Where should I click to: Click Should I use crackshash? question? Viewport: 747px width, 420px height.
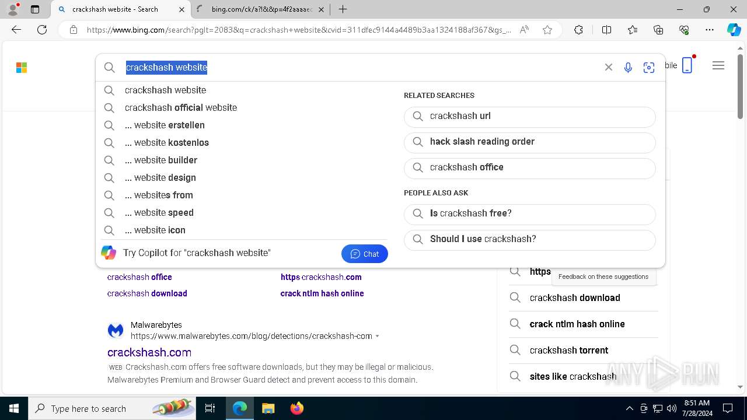coord(529,239)
